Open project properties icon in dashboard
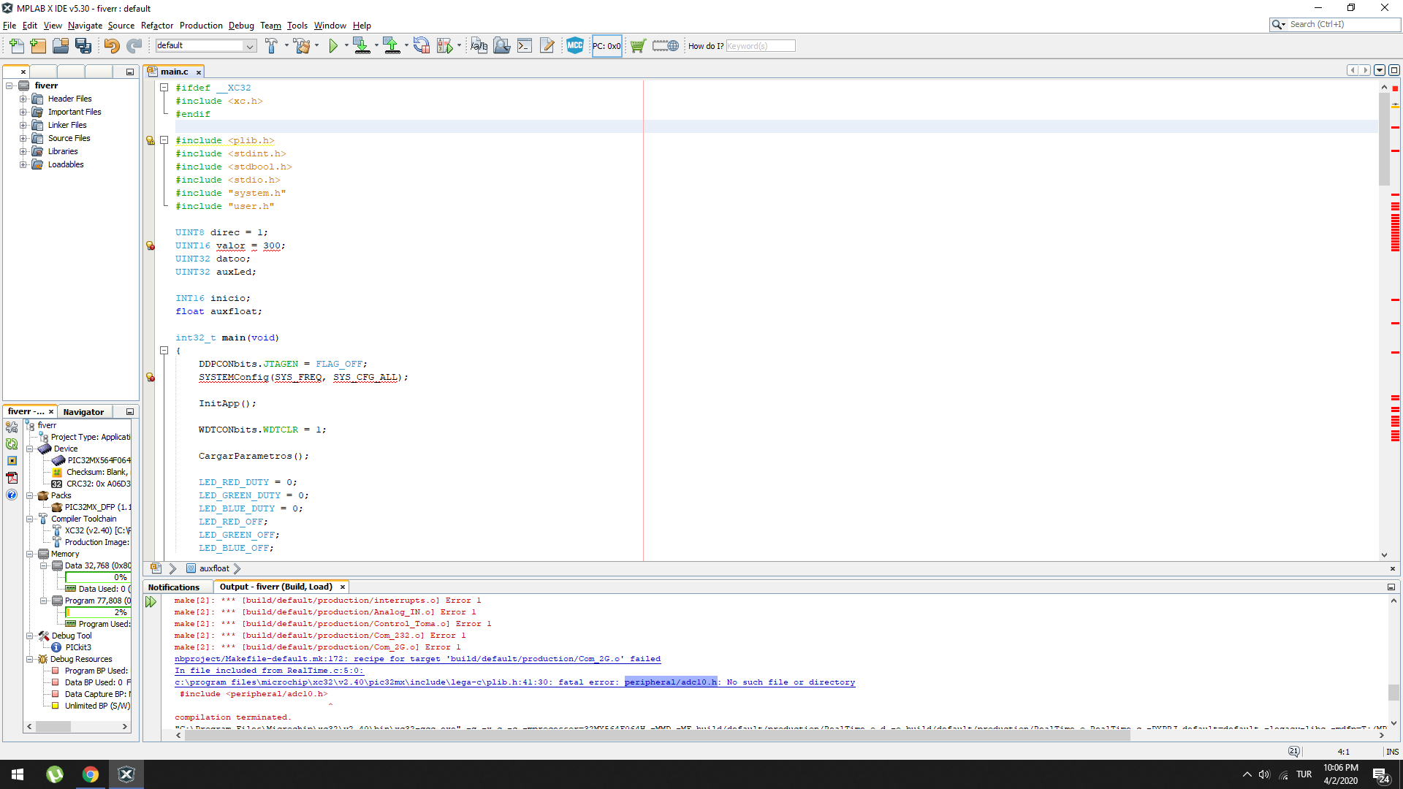The image size is (1403, 789). [x=12, y=427]
